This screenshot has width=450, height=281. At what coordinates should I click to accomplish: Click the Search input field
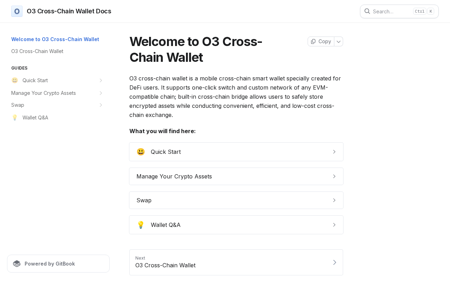click(392, 11)
